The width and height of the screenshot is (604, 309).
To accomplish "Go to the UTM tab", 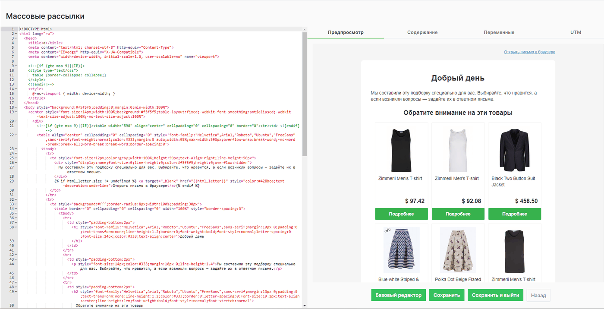I will click(x=576, y=32).
